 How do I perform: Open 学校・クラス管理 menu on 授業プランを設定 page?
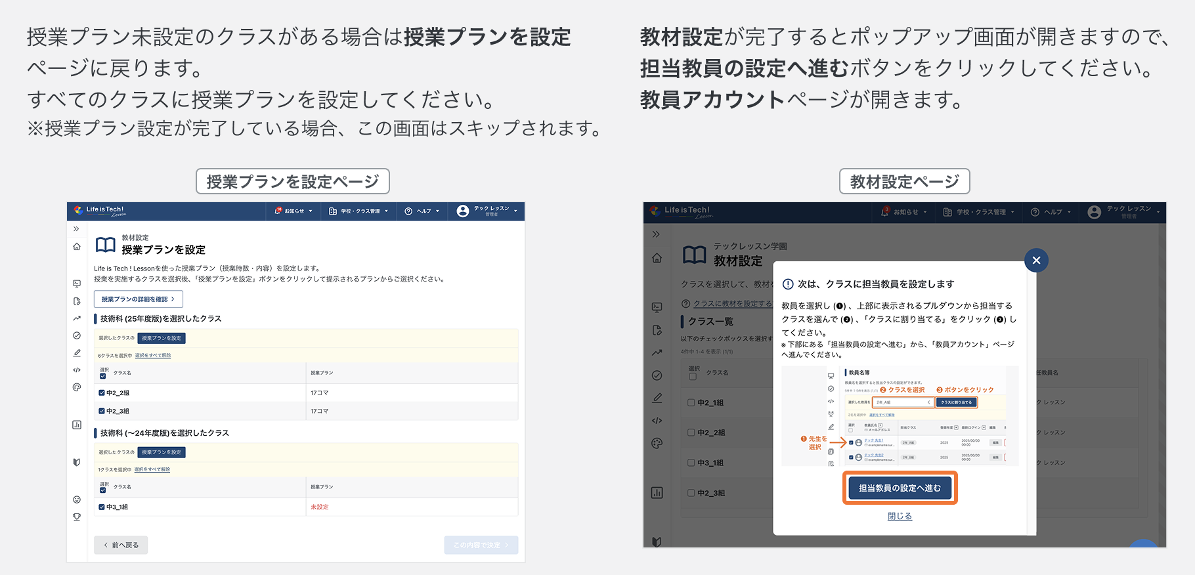click(x=358, y=211)
